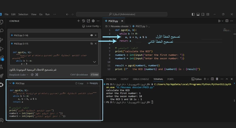This screenshot has width=236, height=128.
Task: Open the new terminal launch profile dropdown
Action: (208, 79)
